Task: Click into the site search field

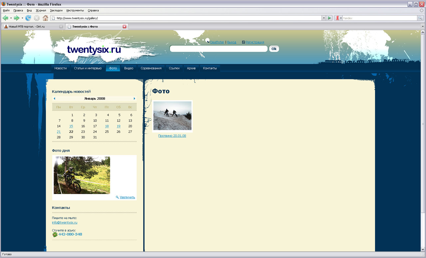Action: pos(219,49)
